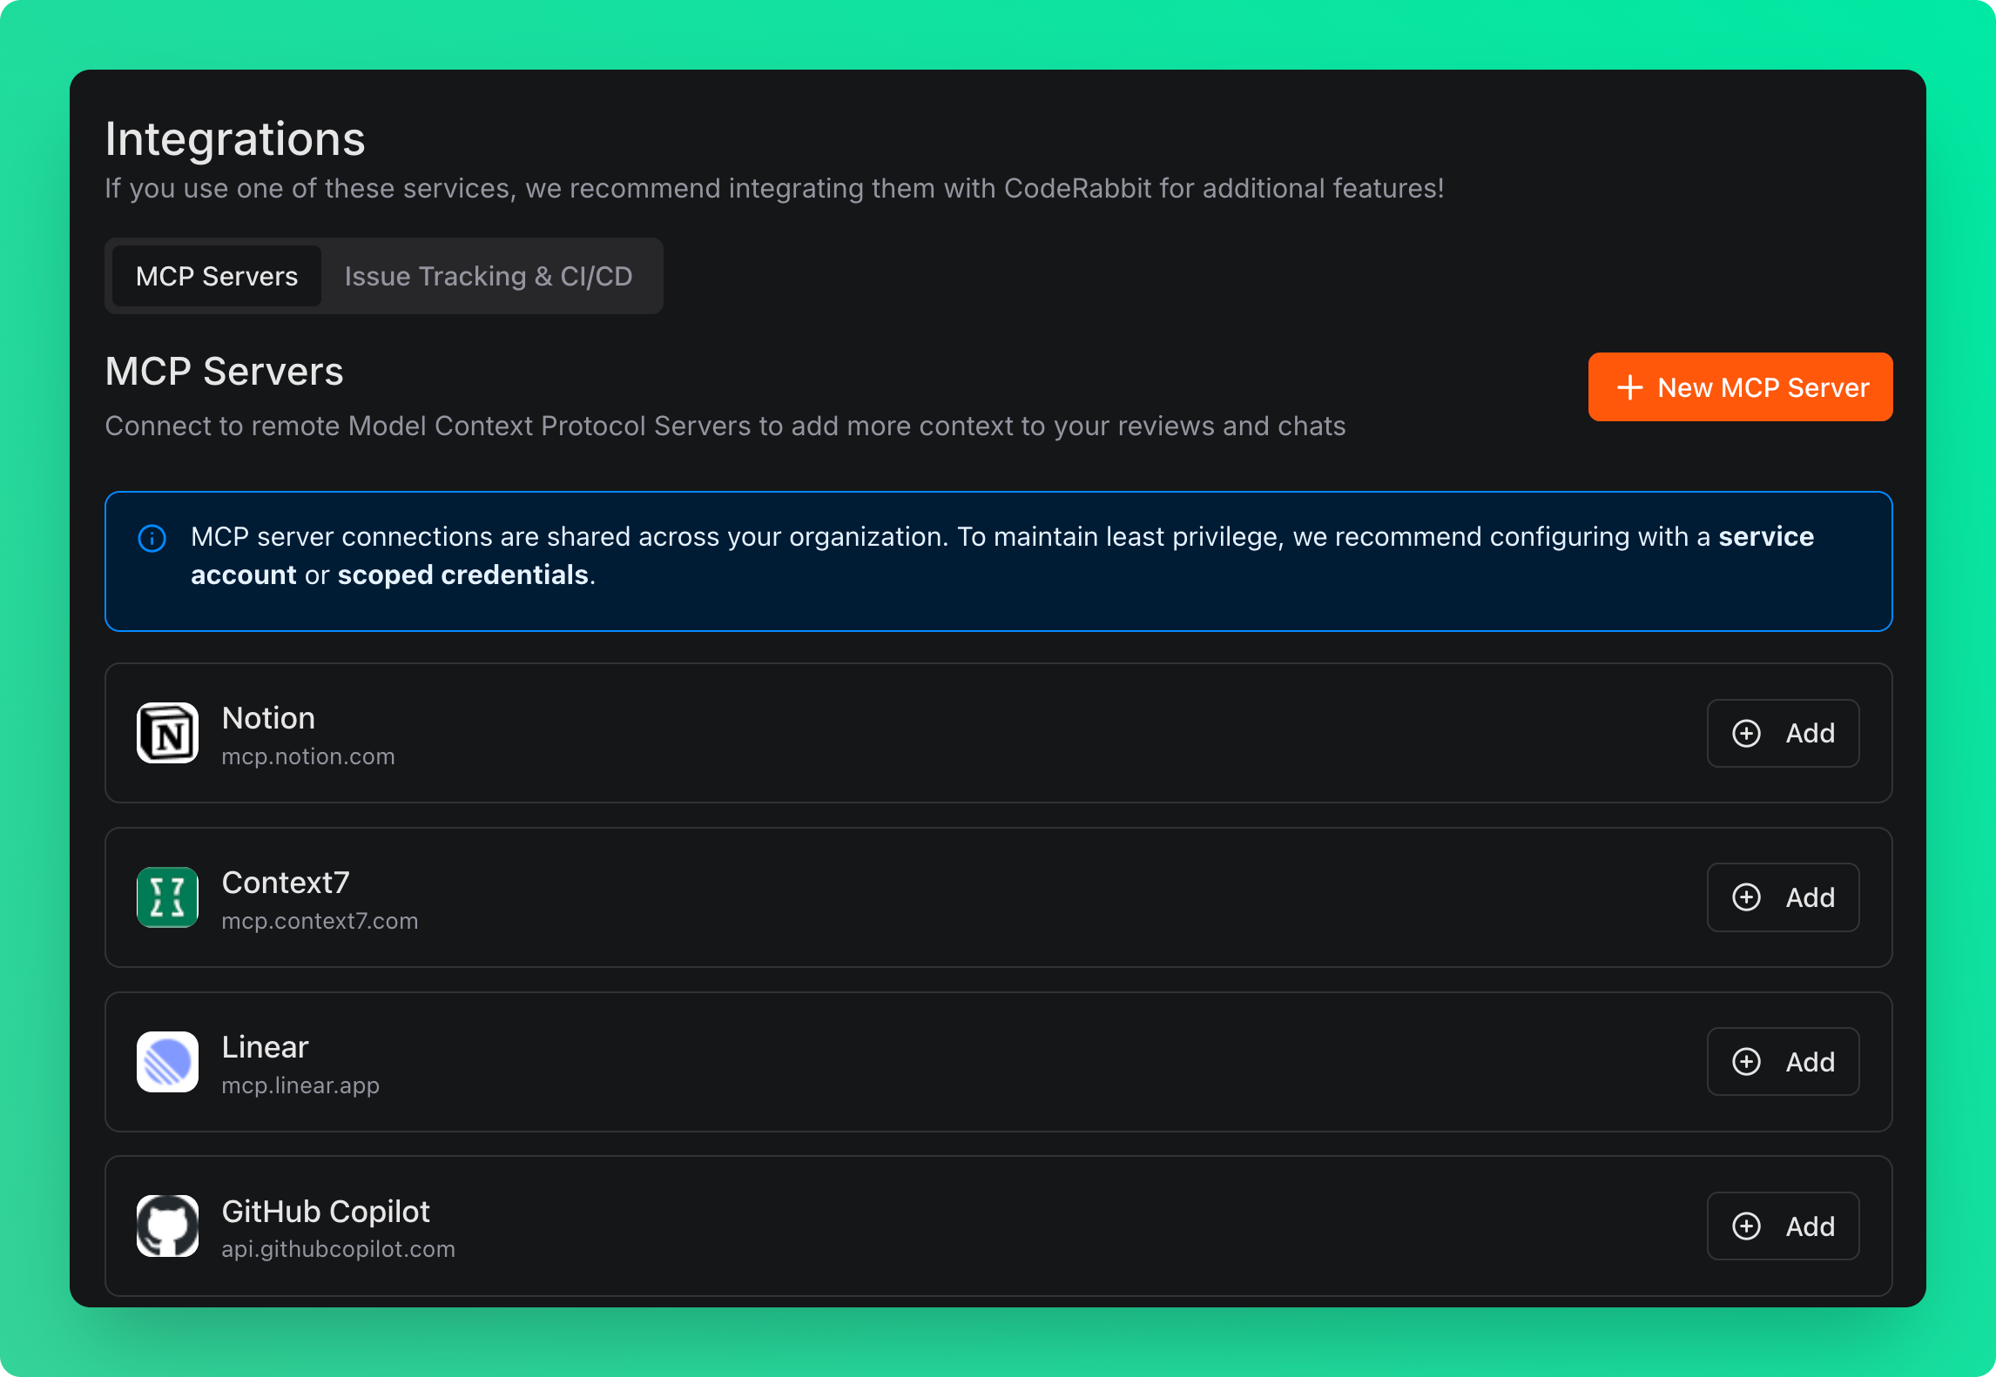
Task: Add the Notion MCP server
Action: pos(1783,732)
